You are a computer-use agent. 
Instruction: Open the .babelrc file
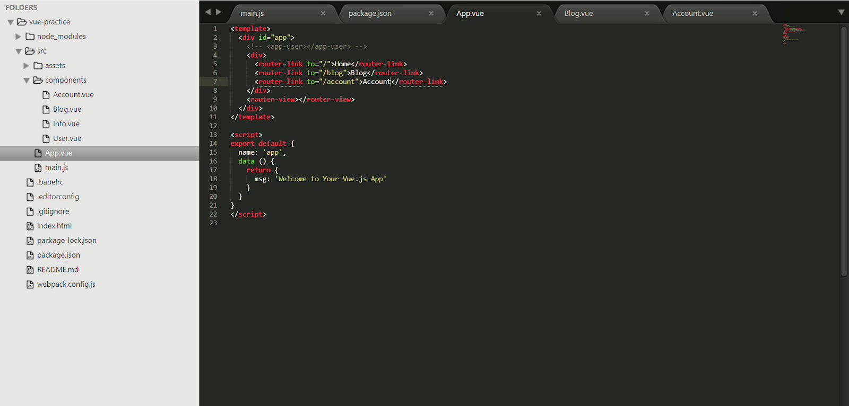point(50,182)
